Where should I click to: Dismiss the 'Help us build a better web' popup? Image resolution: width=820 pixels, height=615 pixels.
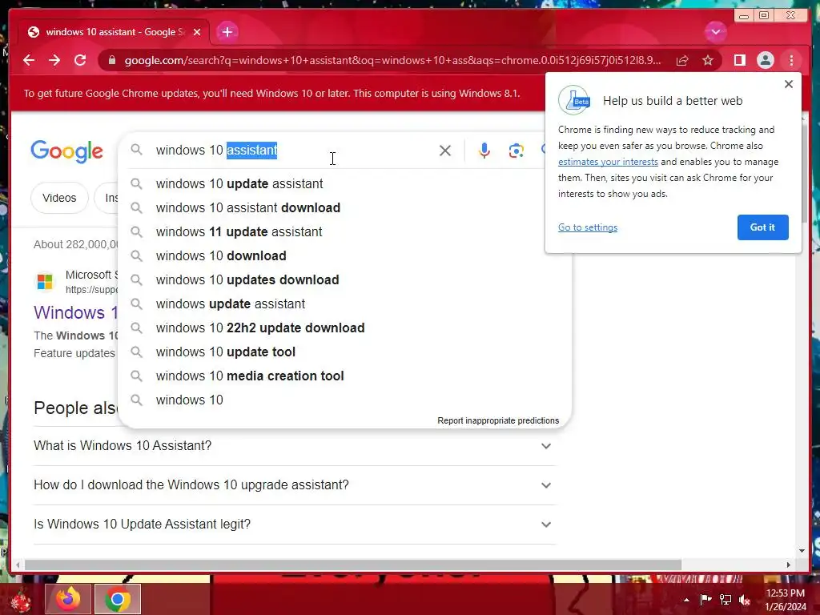(789, 84)
